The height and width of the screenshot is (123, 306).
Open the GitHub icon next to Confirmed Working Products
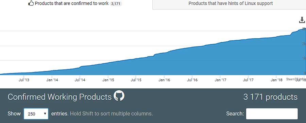point(119,96)
